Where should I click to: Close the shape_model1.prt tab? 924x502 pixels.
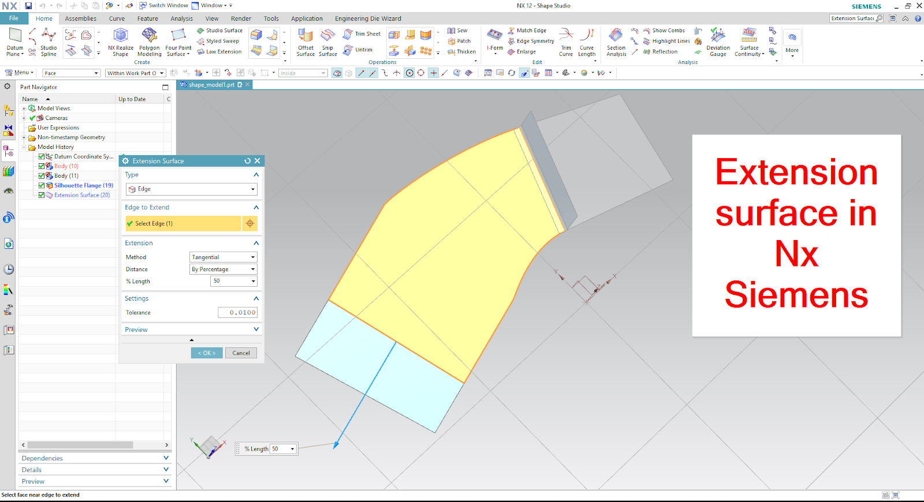click(x=248, y=85)
